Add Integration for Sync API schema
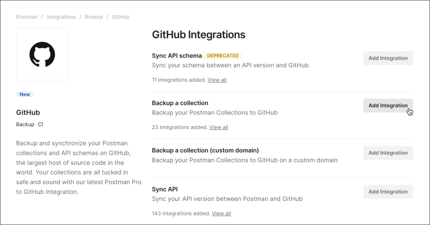 click(388, 59)
